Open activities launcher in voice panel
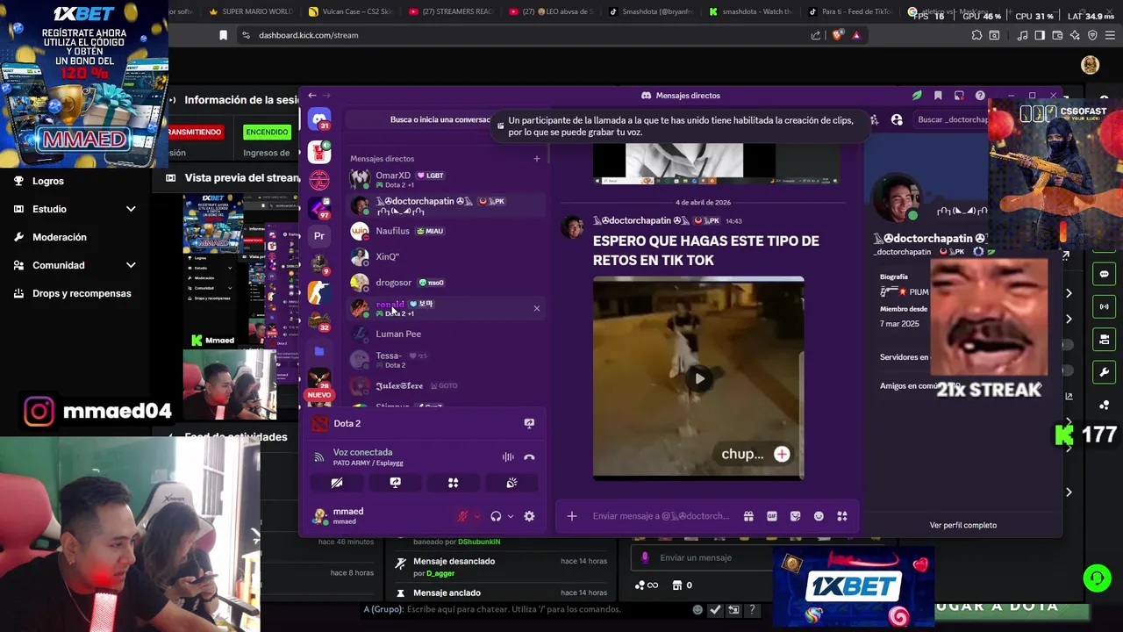This screenshot has height=632, width=1123. pyautogui.click(x=453, y=483)
